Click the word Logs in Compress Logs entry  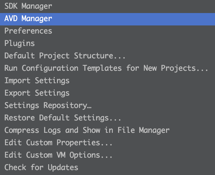(x=52, y=130)
